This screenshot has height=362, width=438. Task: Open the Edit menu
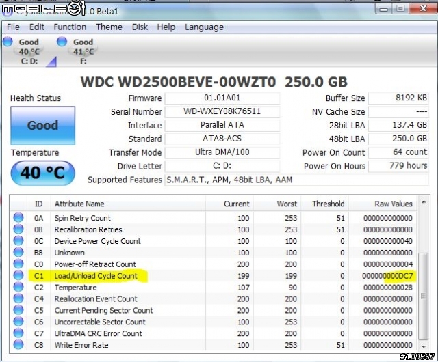click(36, 27)
